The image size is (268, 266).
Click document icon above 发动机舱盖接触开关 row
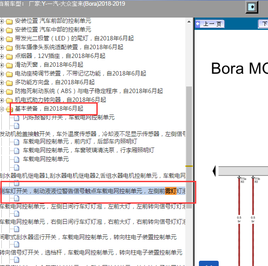click(x=17, y=126)
